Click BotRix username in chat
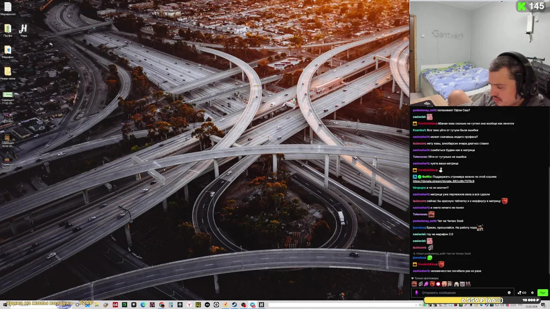The image size is (550, 309). [426, 177]
